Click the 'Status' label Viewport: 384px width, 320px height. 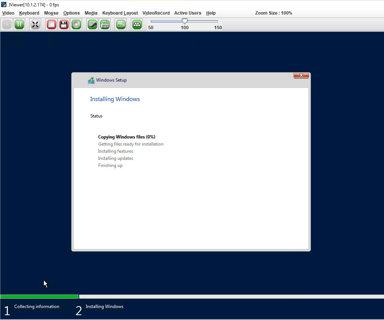96,116
